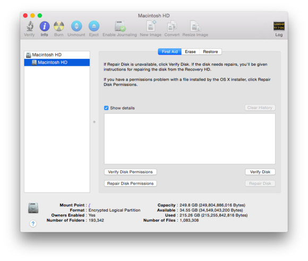This screenshot has height=261, width=308.
Task: Click the Enable Journaling toolbar icon
Action: tap(120, 26)
